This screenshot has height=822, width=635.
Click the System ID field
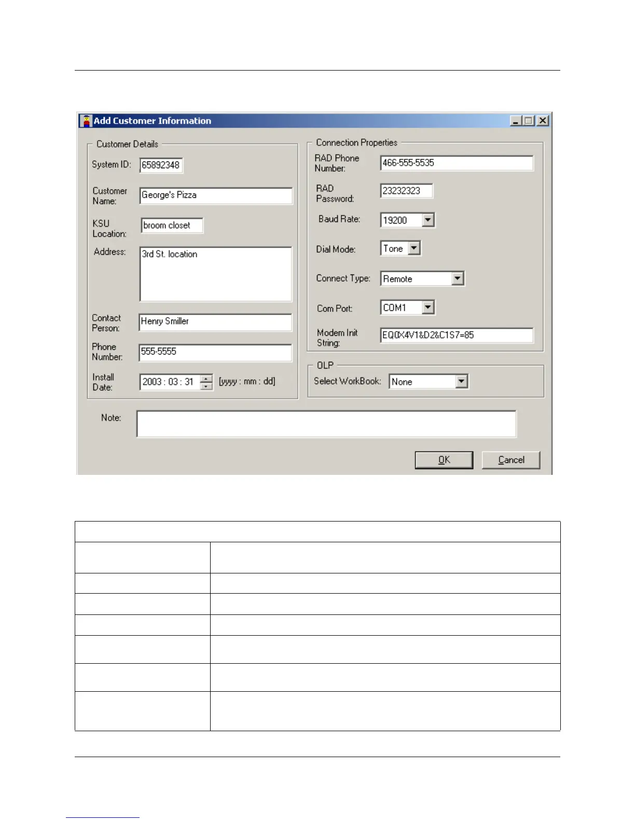(x=161, y=165)
